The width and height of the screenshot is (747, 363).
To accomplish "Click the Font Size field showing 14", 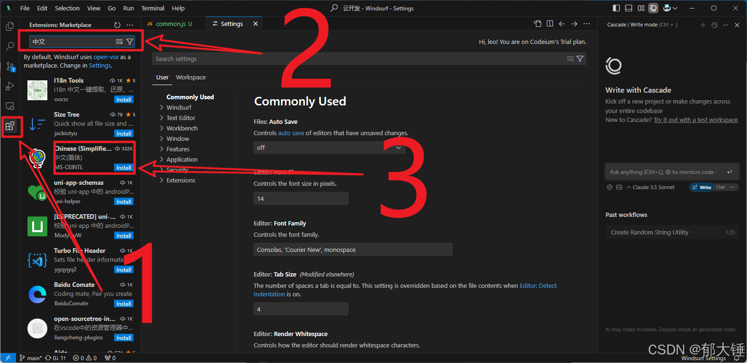I will point(301,199).
